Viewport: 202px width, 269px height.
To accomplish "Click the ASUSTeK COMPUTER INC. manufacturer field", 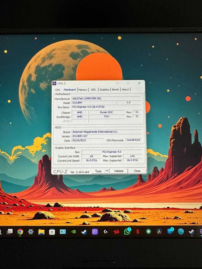I will 106,98.
